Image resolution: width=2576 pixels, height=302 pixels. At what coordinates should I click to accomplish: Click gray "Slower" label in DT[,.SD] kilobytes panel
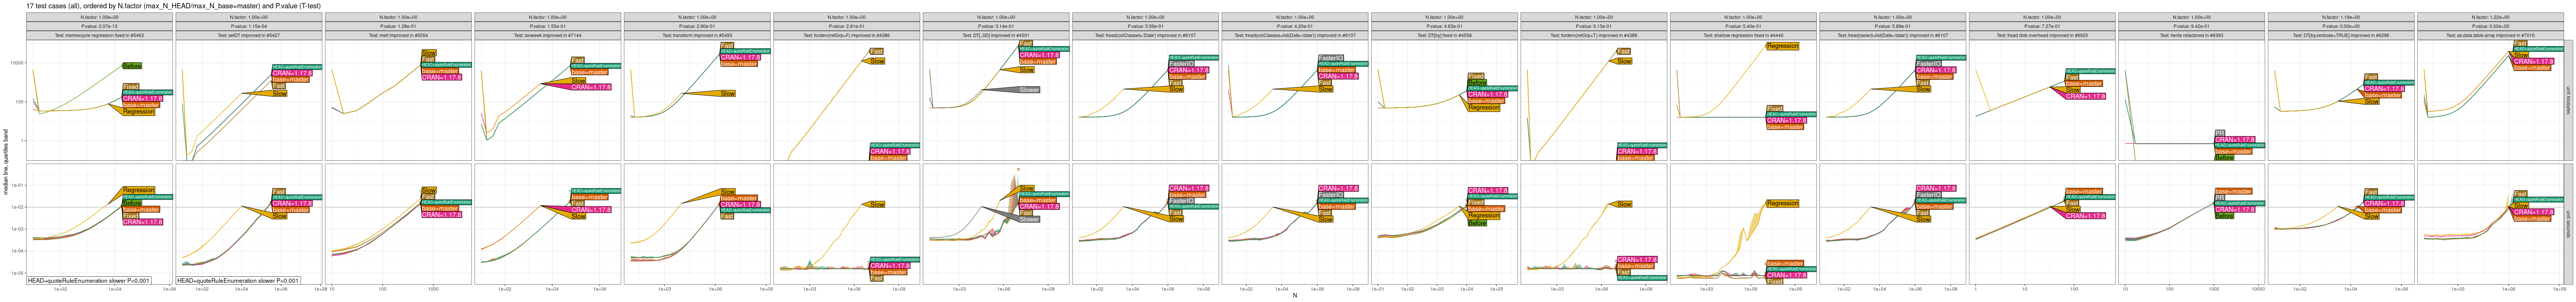[1029, 90]
